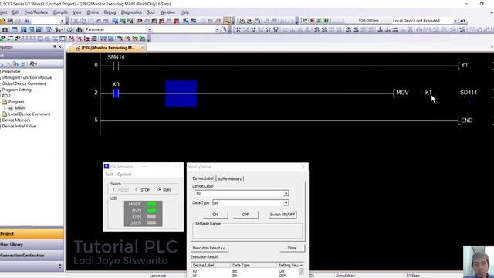Select Intelligent Function Module in tree
The width and height of the screenshot is (494, 278).
point(27,77)
